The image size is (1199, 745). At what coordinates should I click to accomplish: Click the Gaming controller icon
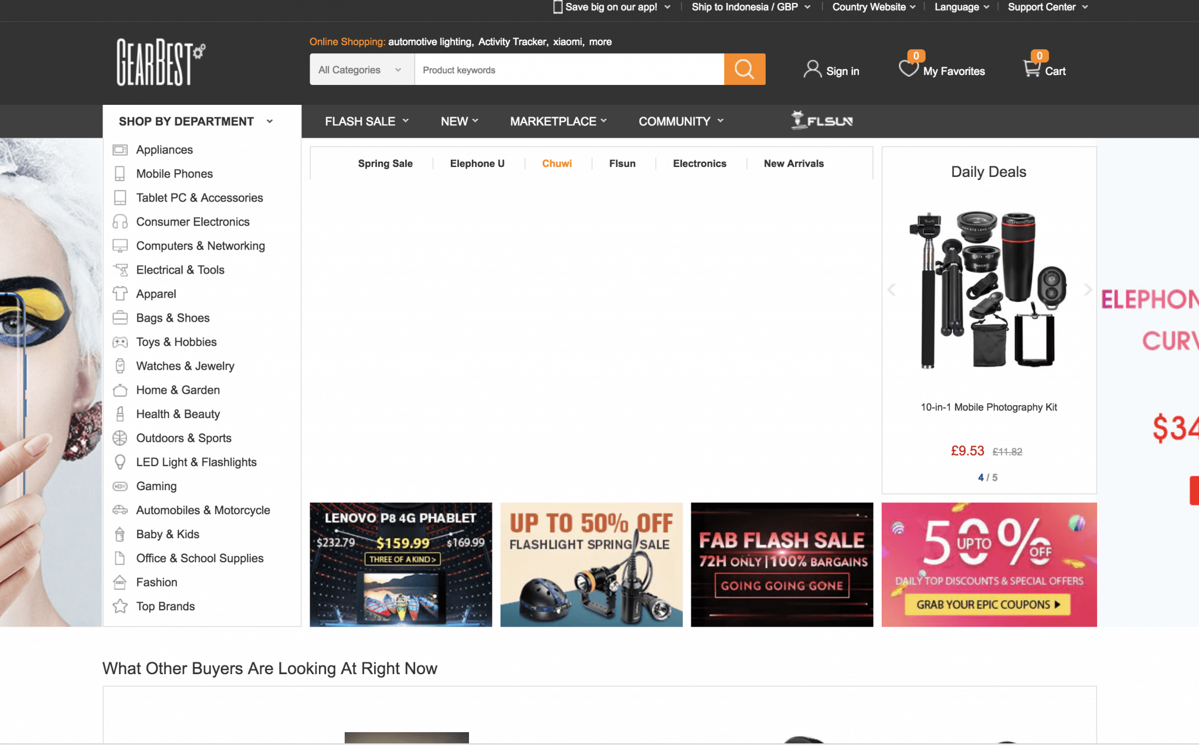click(x=120, y=486)
